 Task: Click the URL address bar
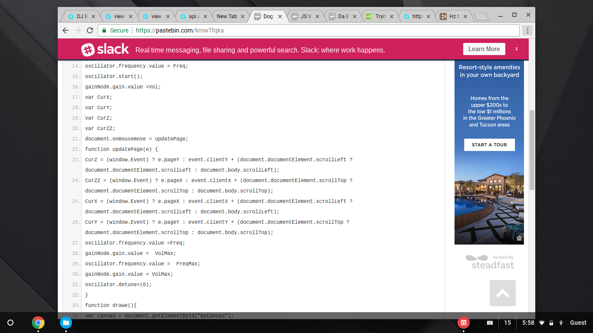pos(308,30)
